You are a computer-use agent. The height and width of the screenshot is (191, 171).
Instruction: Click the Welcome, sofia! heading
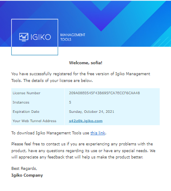pos(85,63)
